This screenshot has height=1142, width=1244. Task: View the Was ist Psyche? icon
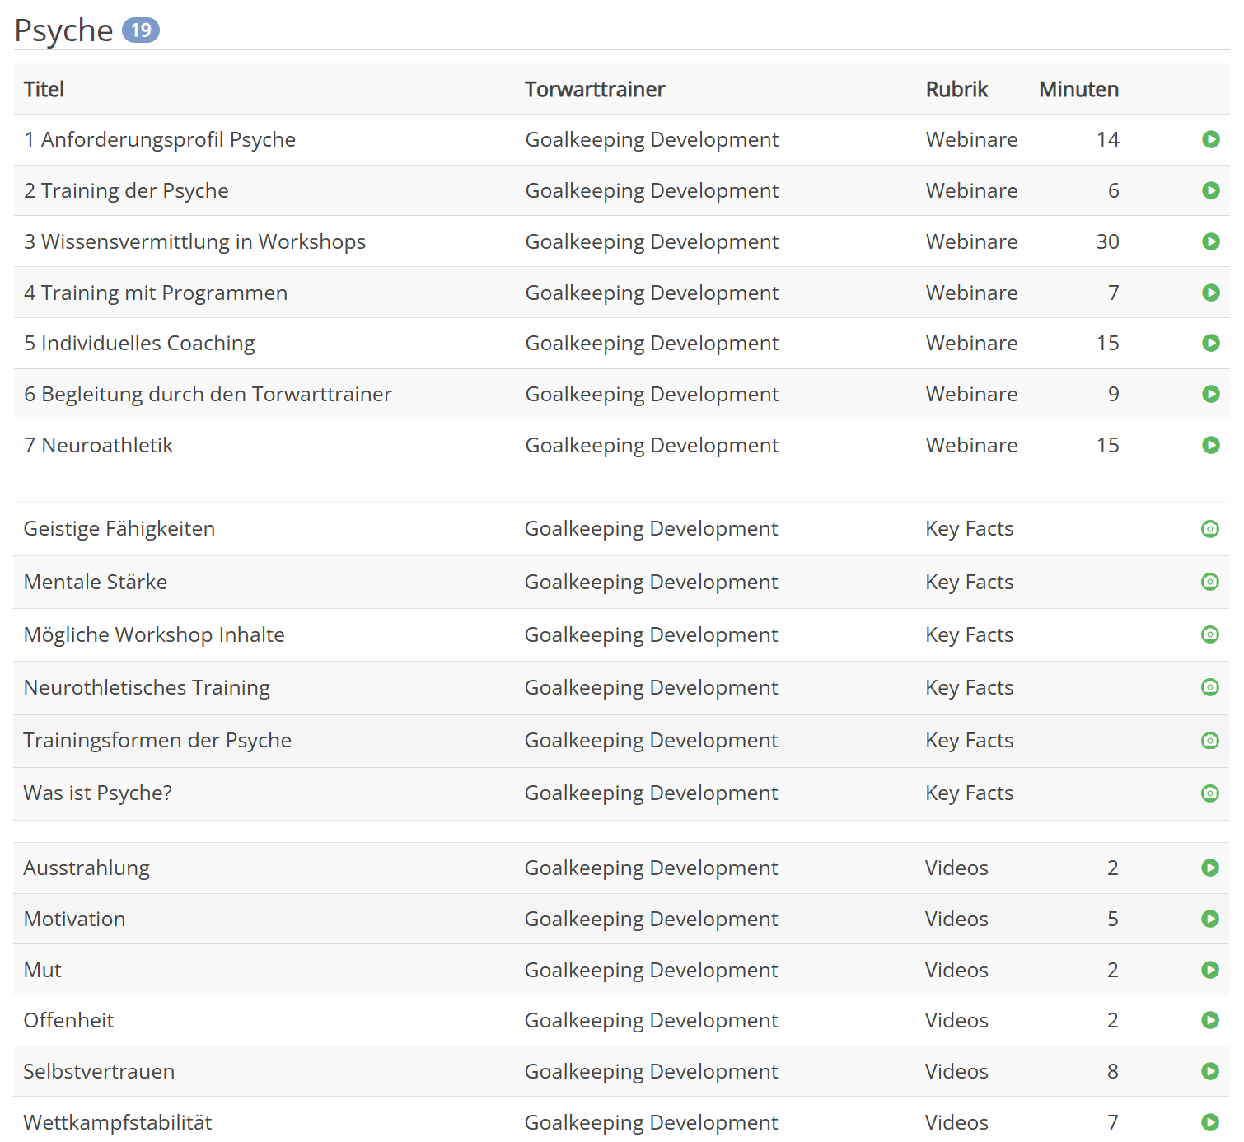point(1209,793)
